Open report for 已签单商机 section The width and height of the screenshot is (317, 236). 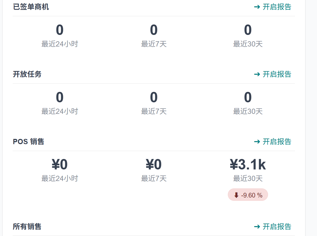point(272,7)
